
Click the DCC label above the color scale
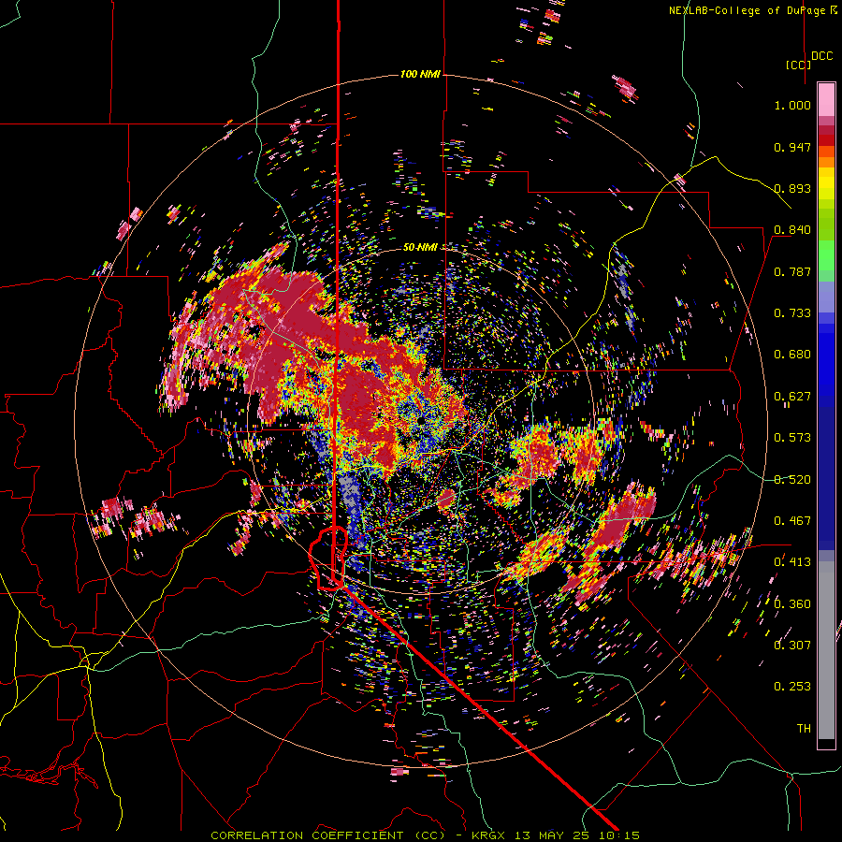822,56
